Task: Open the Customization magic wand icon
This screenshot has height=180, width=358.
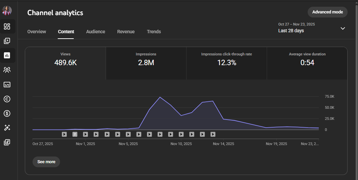Action: point(7,128)
